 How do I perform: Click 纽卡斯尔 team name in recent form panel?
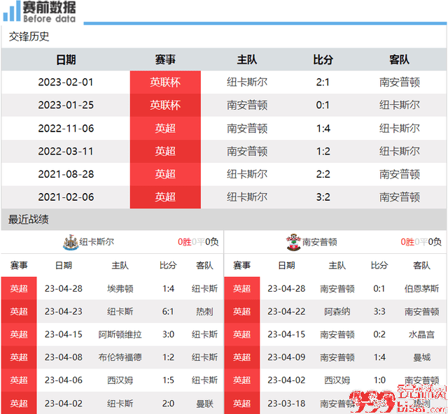coord(97,242)
